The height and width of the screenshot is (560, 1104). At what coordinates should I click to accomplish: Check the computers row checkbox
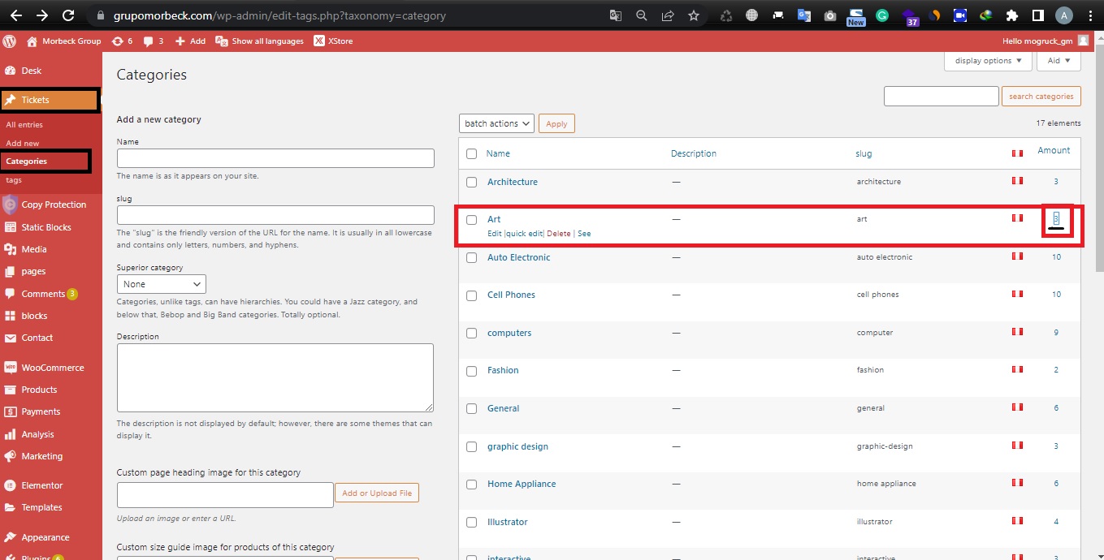click(471, 334)
